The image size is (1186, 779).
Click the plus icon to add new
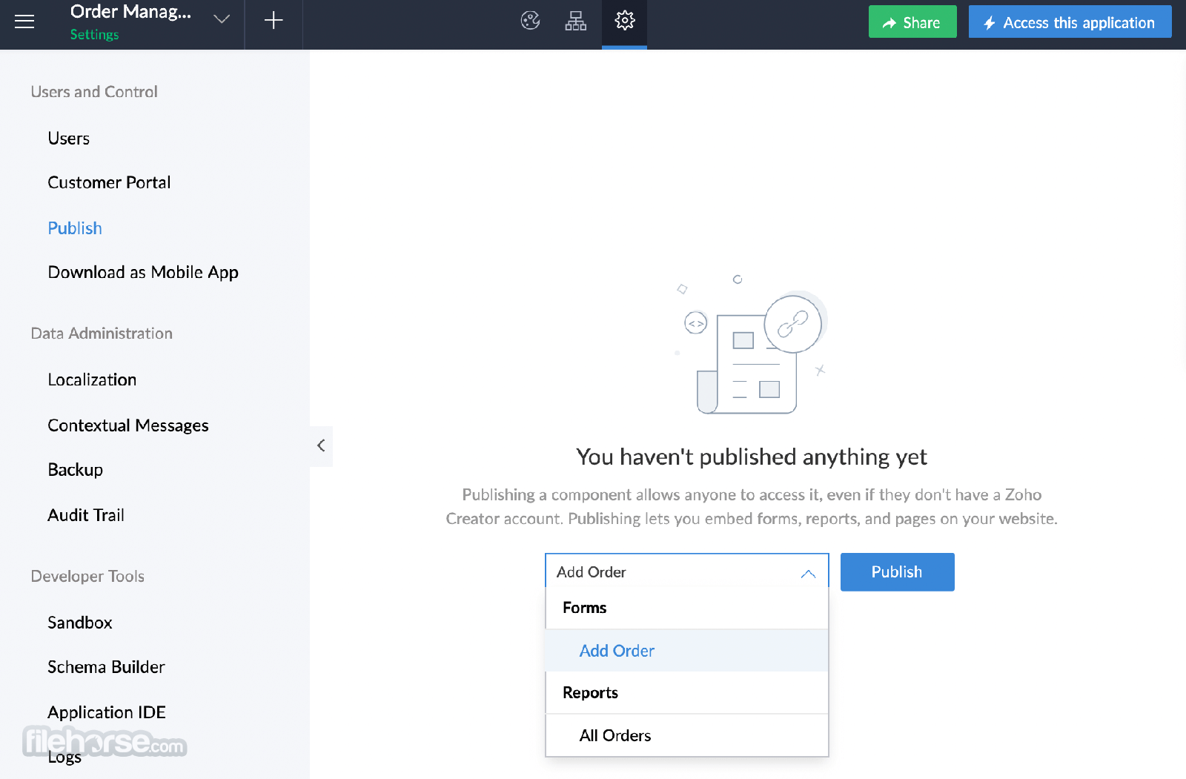tap(274, 21)
